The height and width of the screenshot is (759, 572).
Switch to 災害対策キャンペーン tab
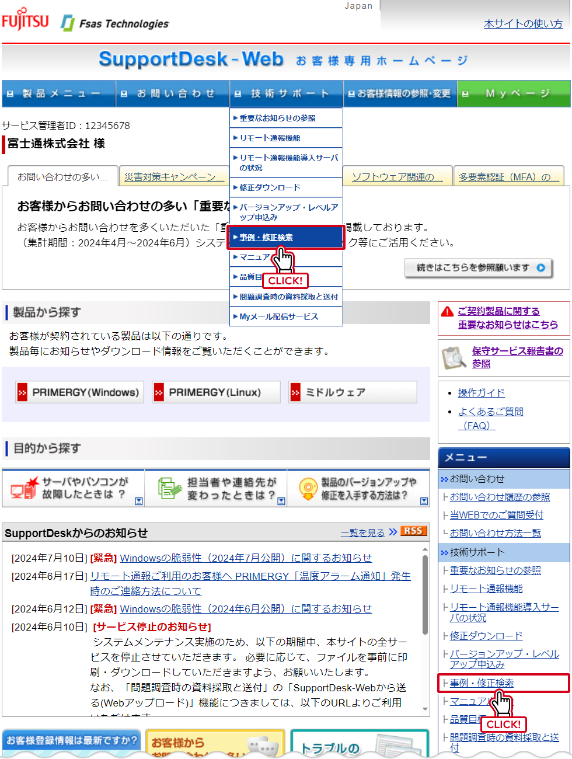(x=174, y=176)
